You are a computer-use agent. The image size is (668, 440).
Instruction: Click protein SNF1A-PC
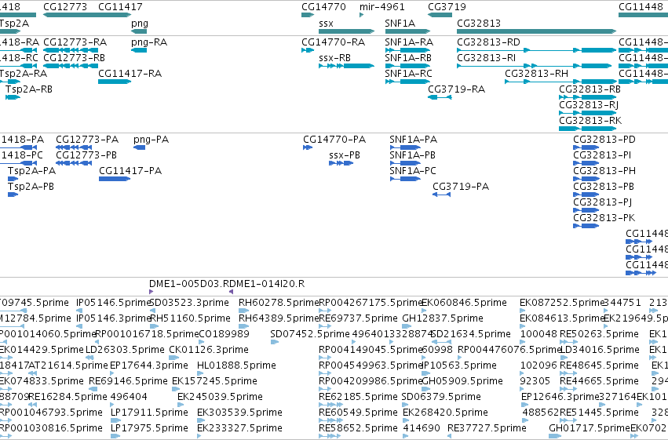tap(413, 171)
